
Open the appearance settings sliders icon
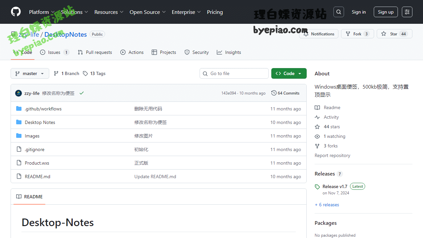[x=407, y=12]
